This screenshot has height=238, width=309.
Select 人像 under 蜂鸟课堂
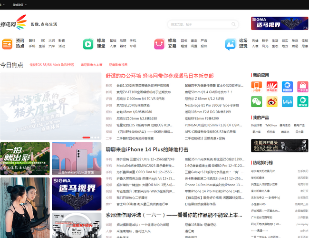(x=113, y=46)
